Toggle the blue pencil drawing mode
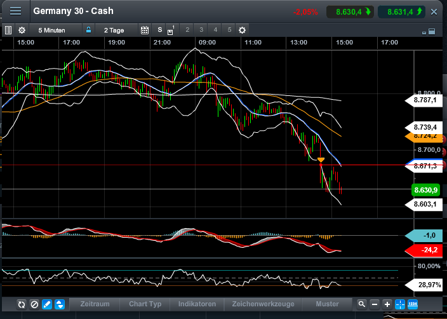The width and height of the screenshot is (447, 319). point(47,304)
